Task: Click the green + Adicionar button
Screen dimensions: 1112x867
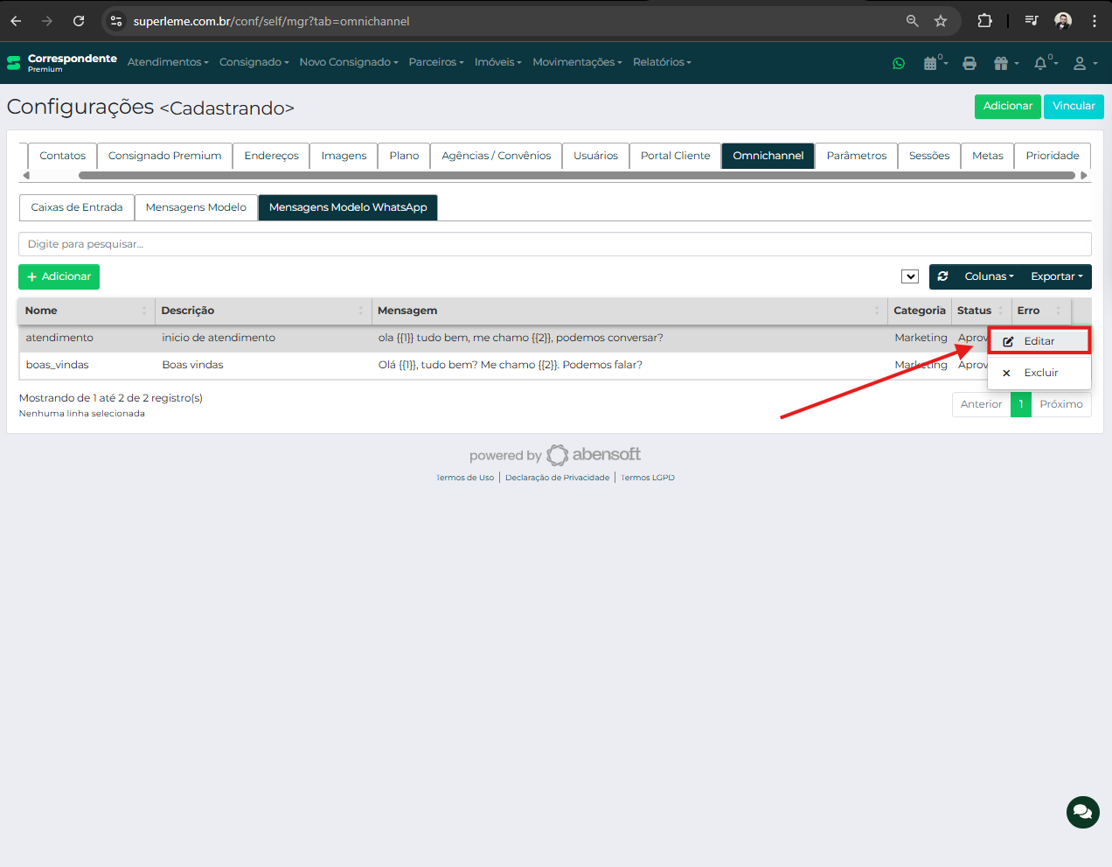Action: coord(59,276)
